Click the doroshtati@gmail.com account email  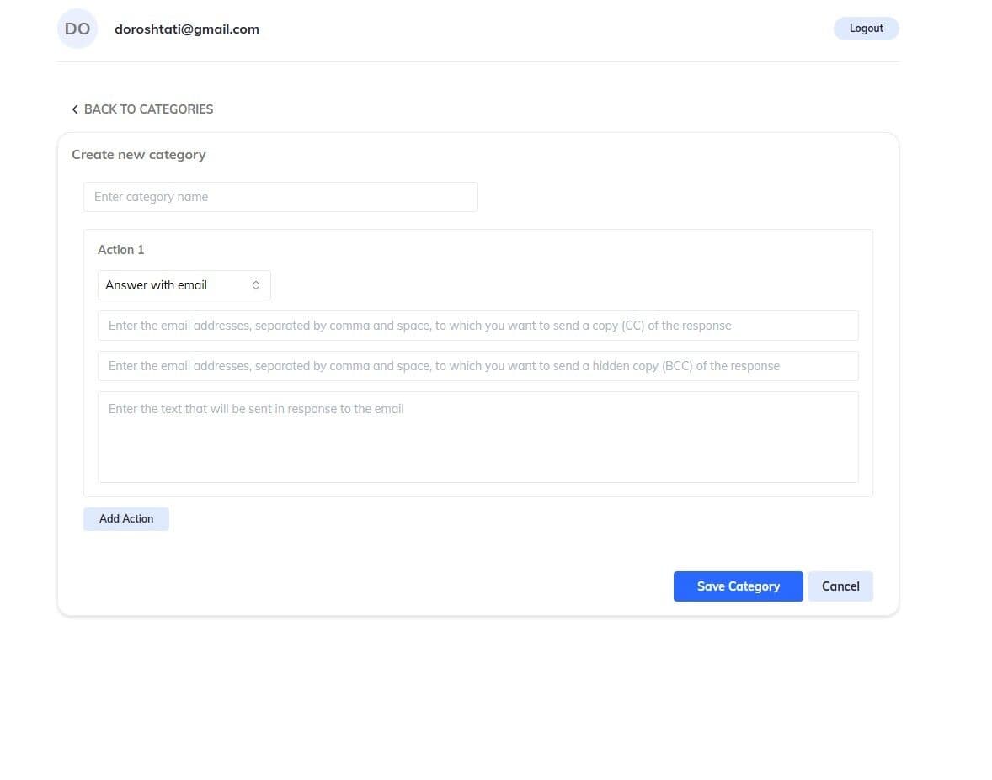coord(187,29)
